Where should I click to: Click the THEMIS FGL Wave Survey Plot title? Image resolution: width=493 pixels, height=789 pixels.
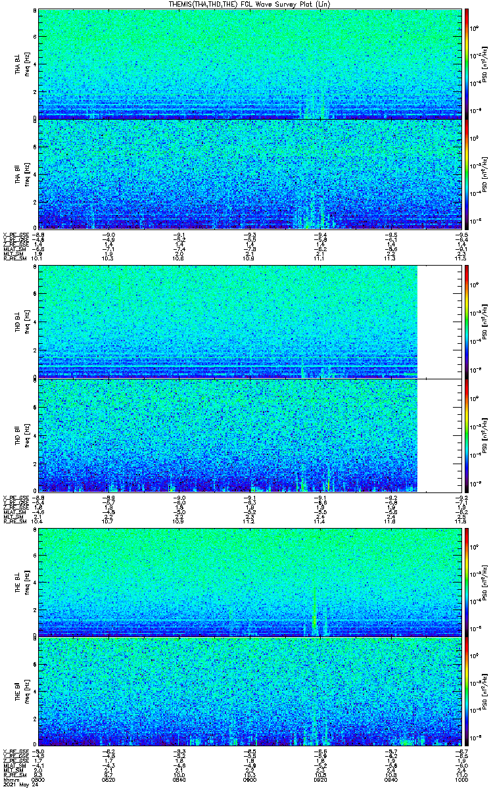click(250, 4)
